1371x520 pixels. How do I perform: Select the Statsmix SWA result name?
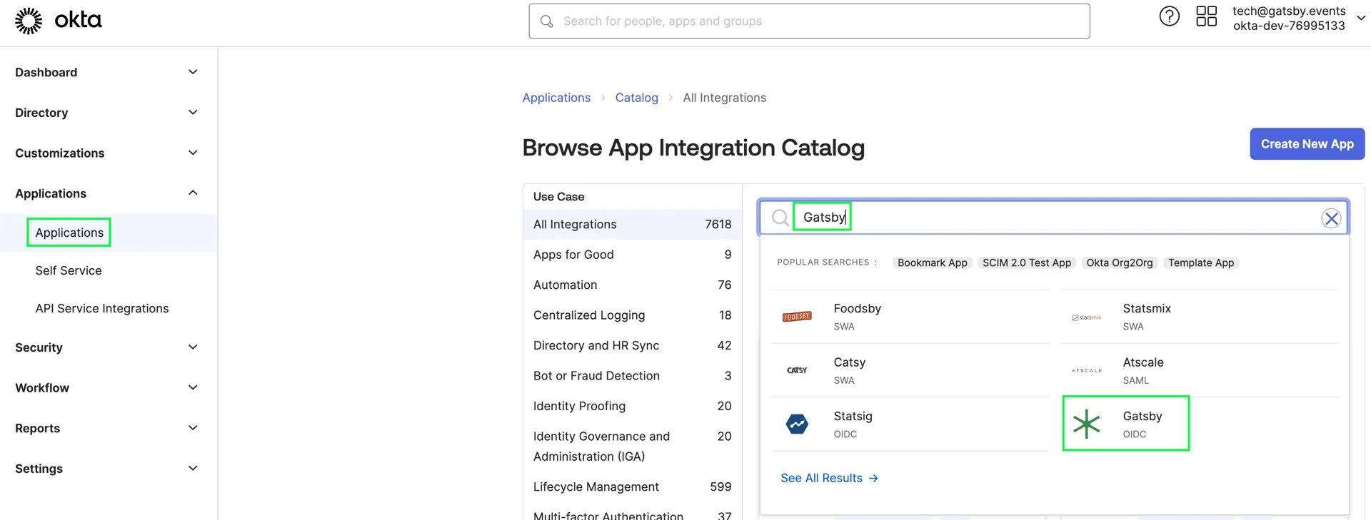tap(1147, 308)
